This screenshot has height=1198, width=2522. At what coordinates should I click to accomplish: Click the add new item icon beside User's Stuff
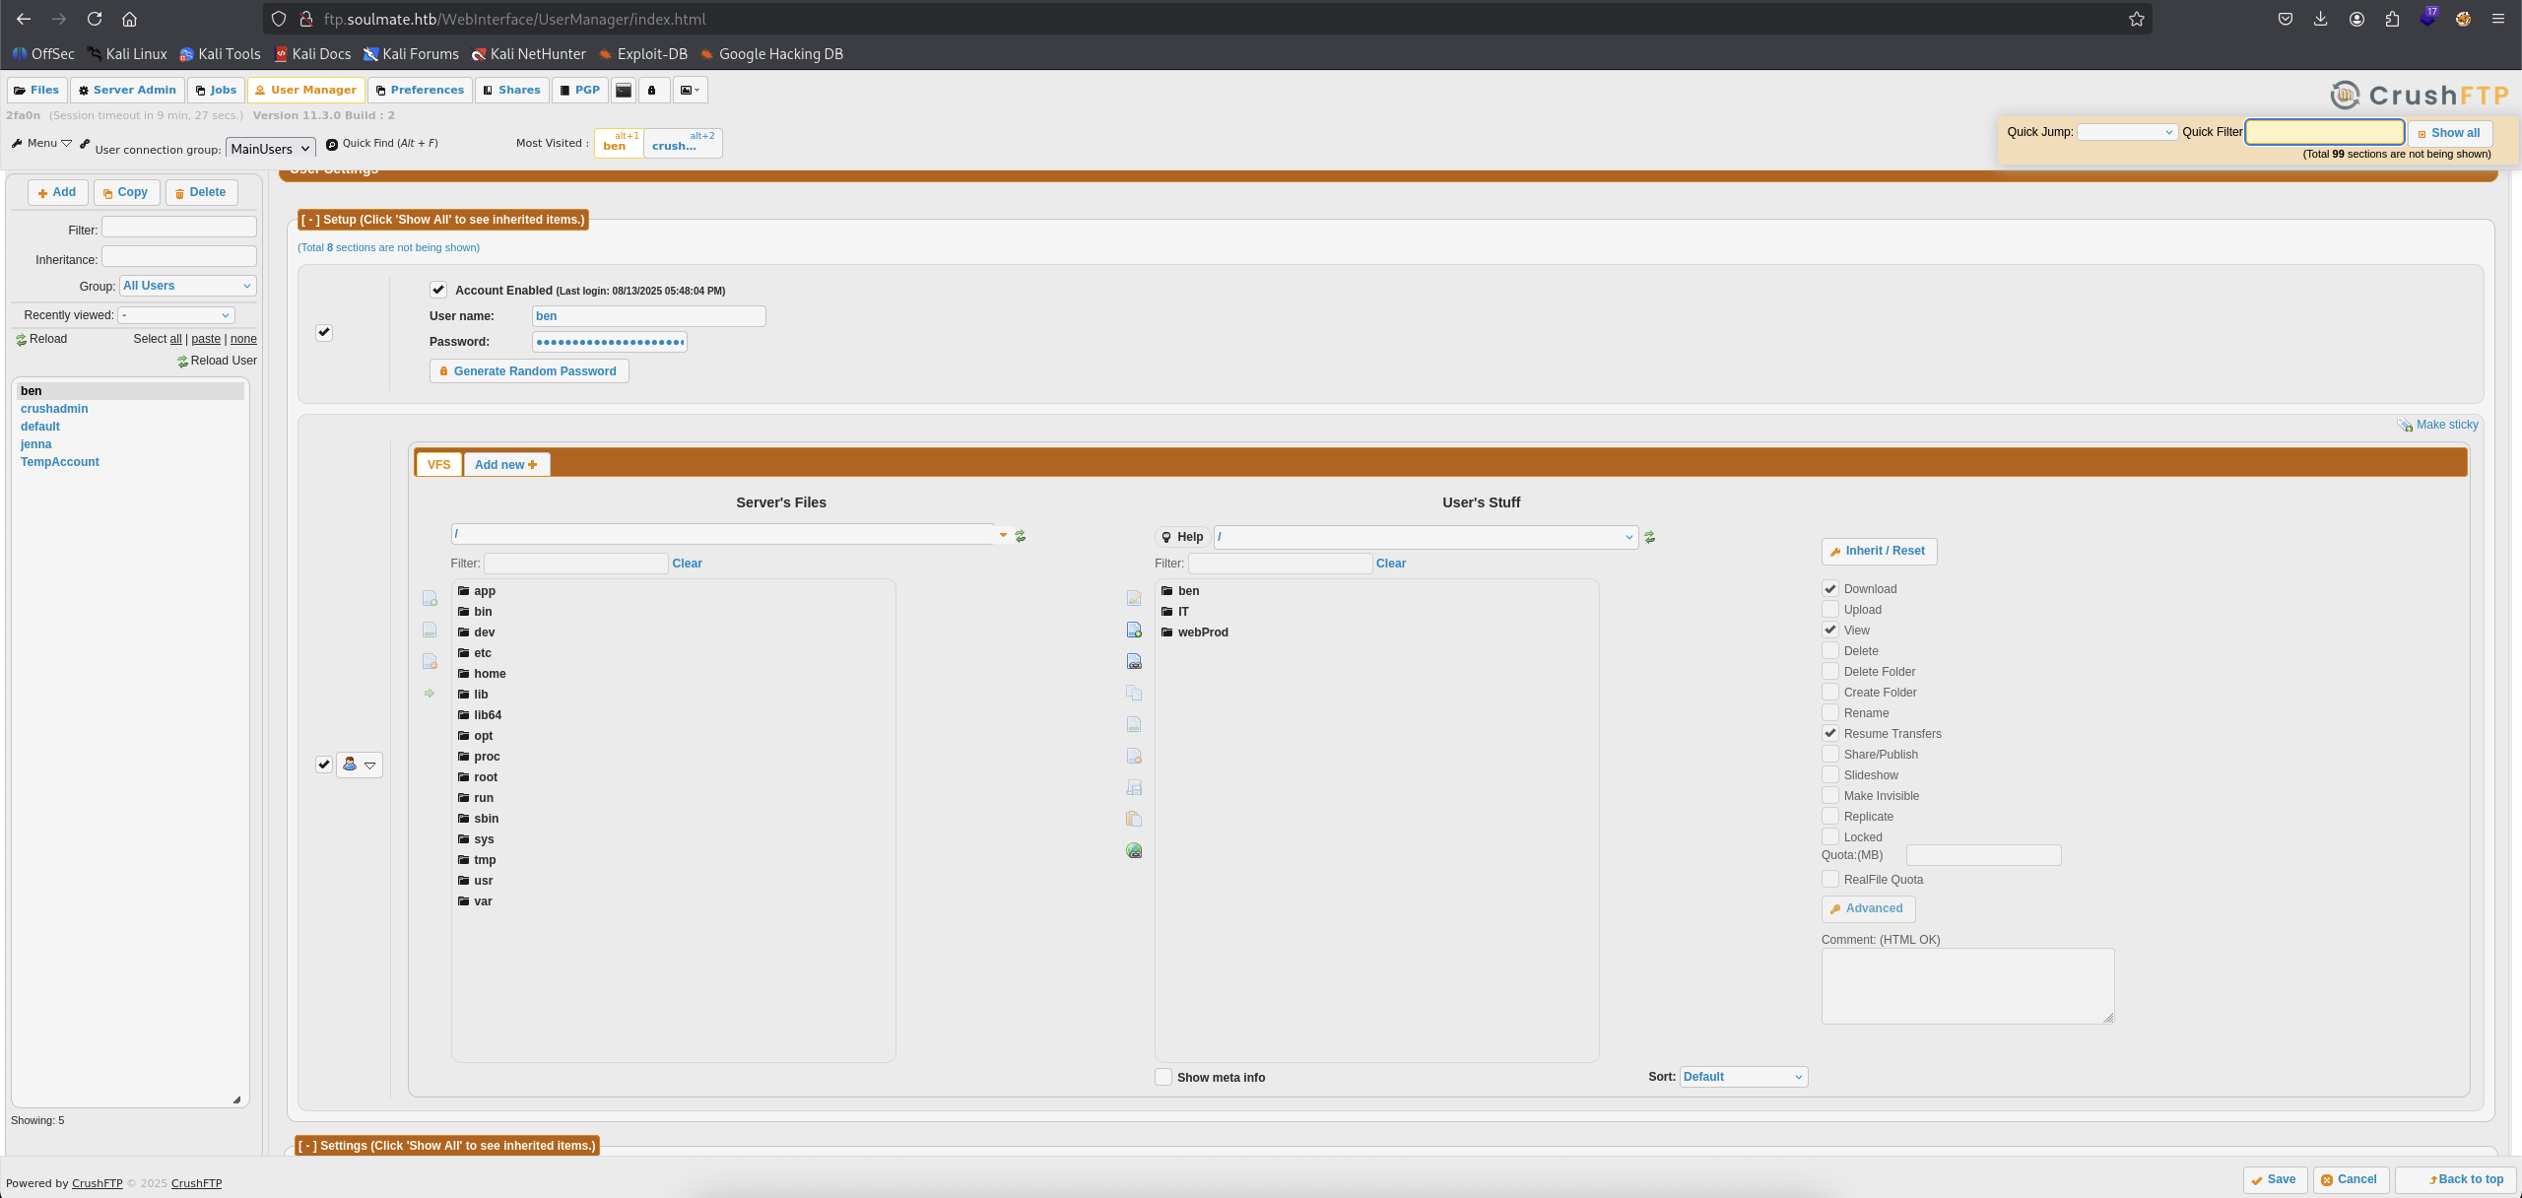[x=1134, y=630]
